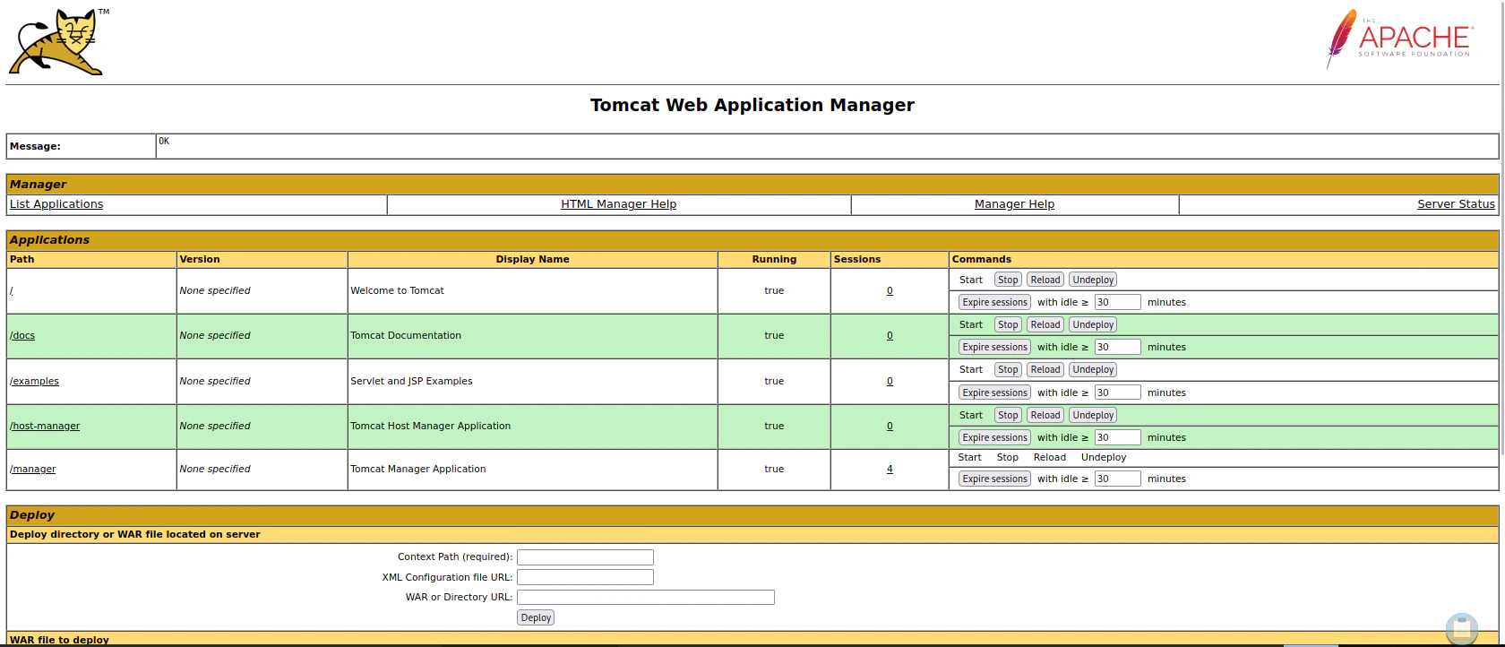
Task: Click the "Tomcat Host Manager Application" display name
Action: pos(430,427)
